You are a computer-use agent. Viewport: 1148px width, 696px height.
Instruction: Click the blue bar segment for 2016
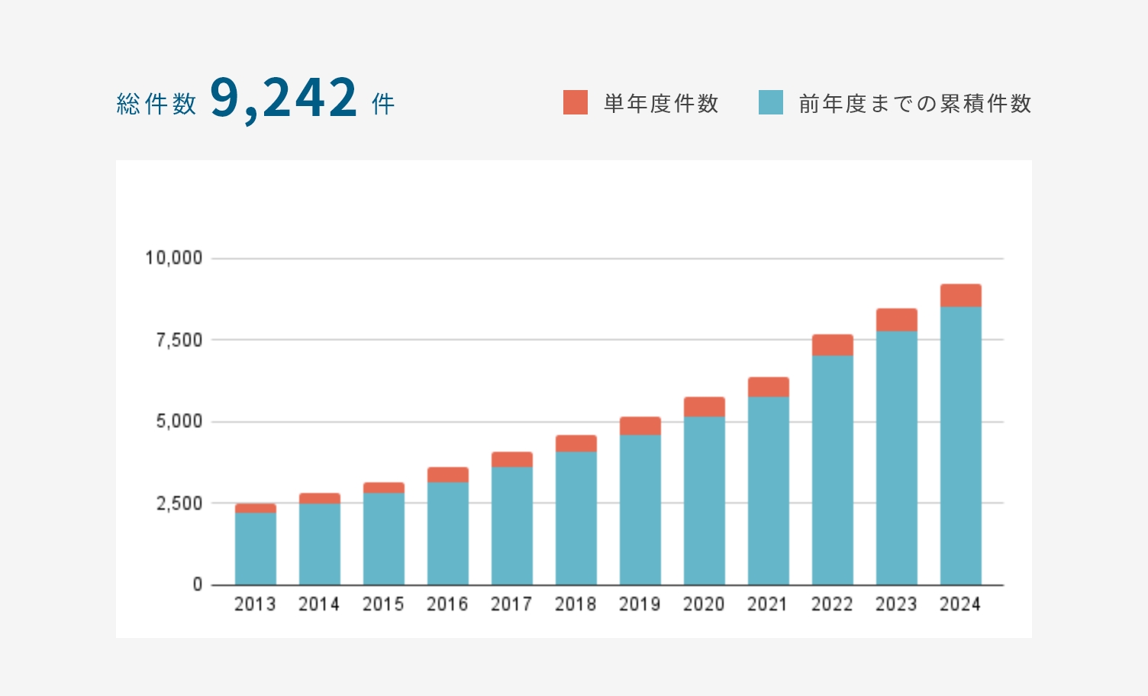[x=448, y=533]
